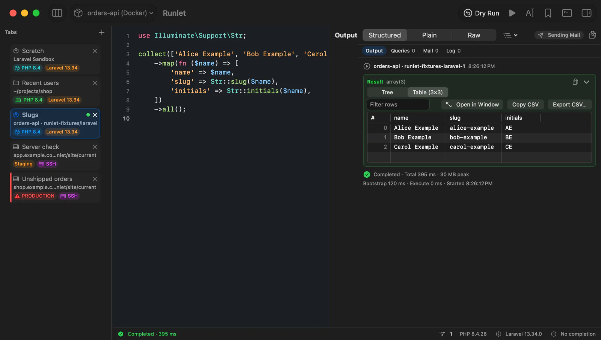This screenshot has height=340, width=601.
Task: Close the Recent users tab
Action: coord(95,83)
